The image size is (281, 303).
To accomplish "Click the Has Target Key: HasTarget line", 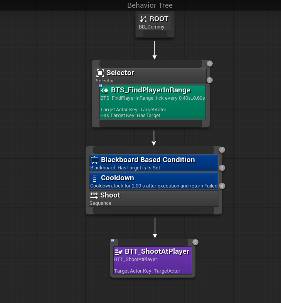I will pos(130,116).
